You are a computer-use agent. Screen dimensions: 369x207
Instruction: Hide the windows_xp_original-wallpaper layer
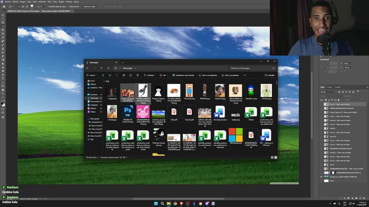pos(321,177)
